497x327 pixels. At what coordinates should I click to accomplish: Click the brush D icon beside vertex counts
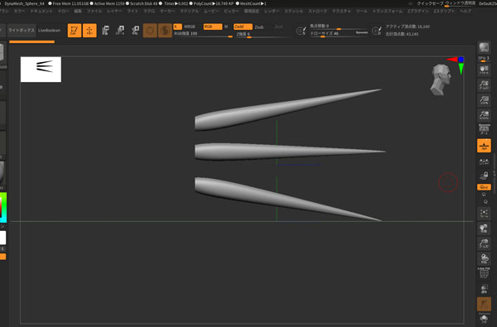(x=377, y=31)
